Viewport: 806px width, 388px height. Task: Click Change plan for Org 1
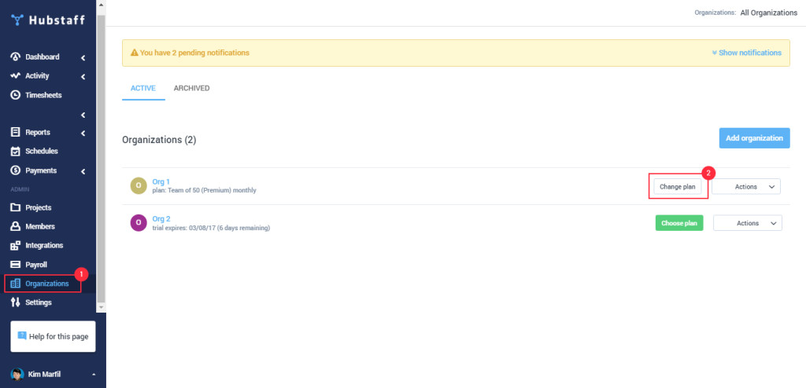(677, 187)
